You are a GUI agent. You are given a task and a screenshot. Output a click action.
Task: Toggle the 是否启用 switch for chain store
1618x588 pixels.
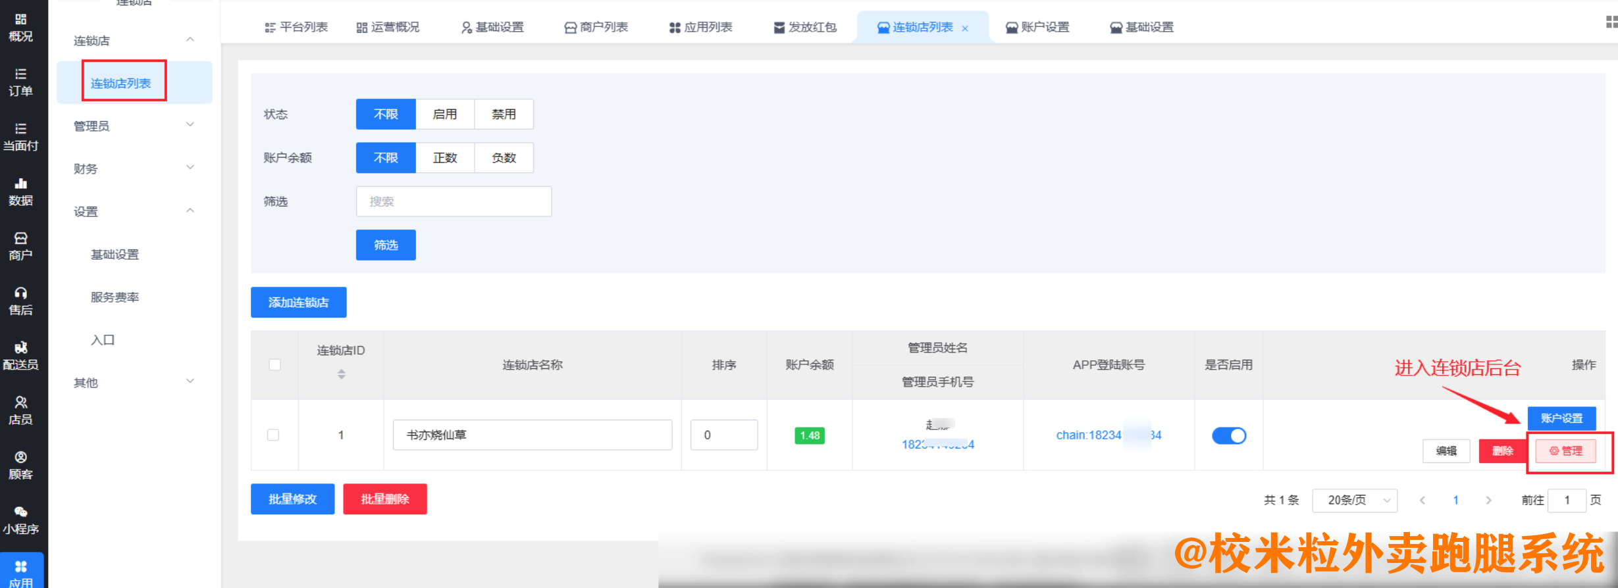[1228, 435]
